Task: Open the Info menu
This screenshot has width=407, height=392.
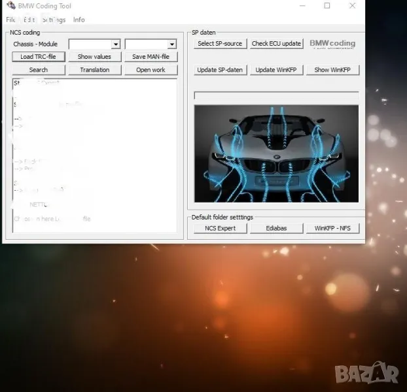Action: click(x=79, y=20)
